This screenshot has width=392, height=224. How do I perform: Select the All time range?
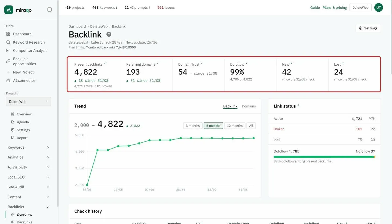point(251,126)
